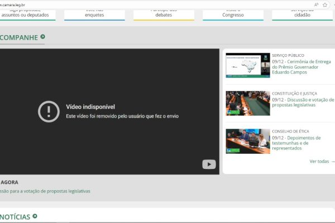Screen dimensions: 335x223
Task: Click the exclamation error icon in the video
Action: coord(49,111)
